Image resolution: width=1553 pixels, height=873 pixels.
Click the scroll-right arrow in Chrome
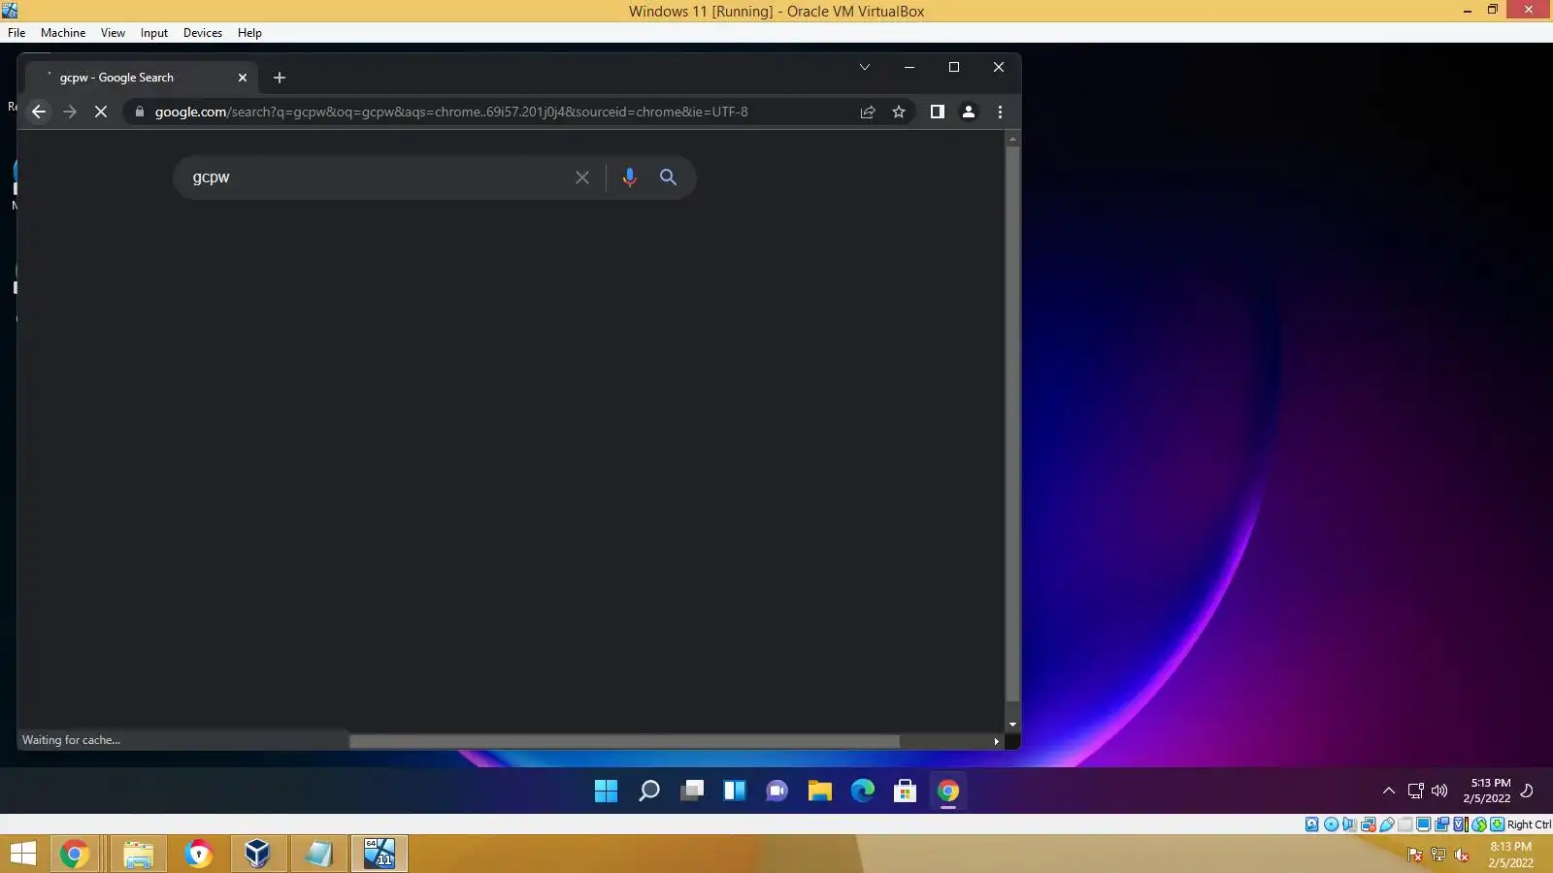pos(997,741)
